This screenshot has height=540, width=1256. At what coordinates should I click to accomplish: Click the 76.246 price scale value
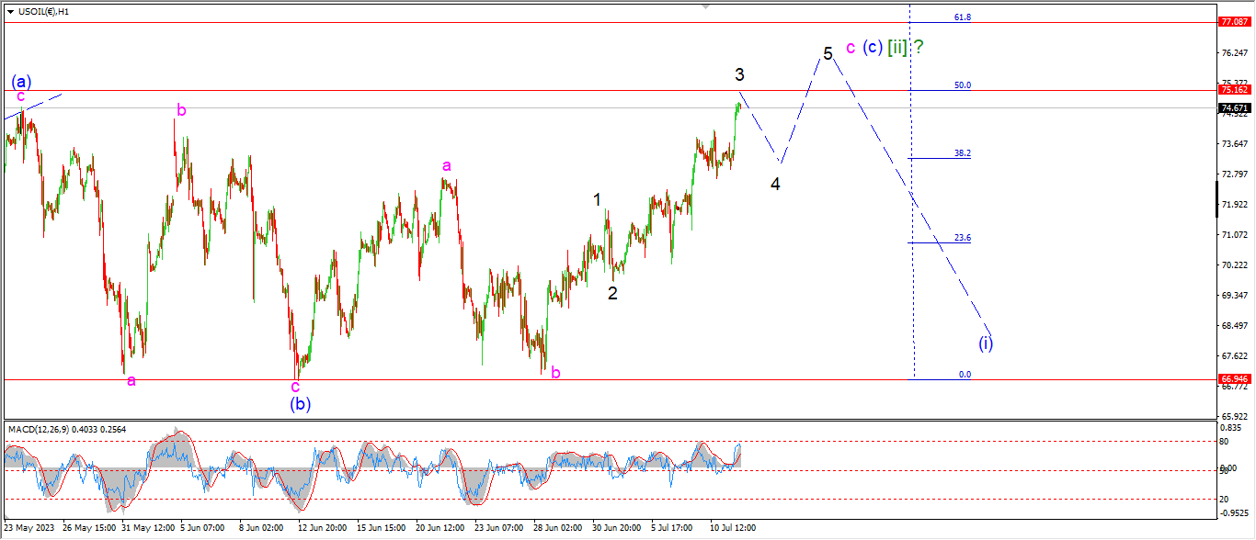click(1233, 52)
